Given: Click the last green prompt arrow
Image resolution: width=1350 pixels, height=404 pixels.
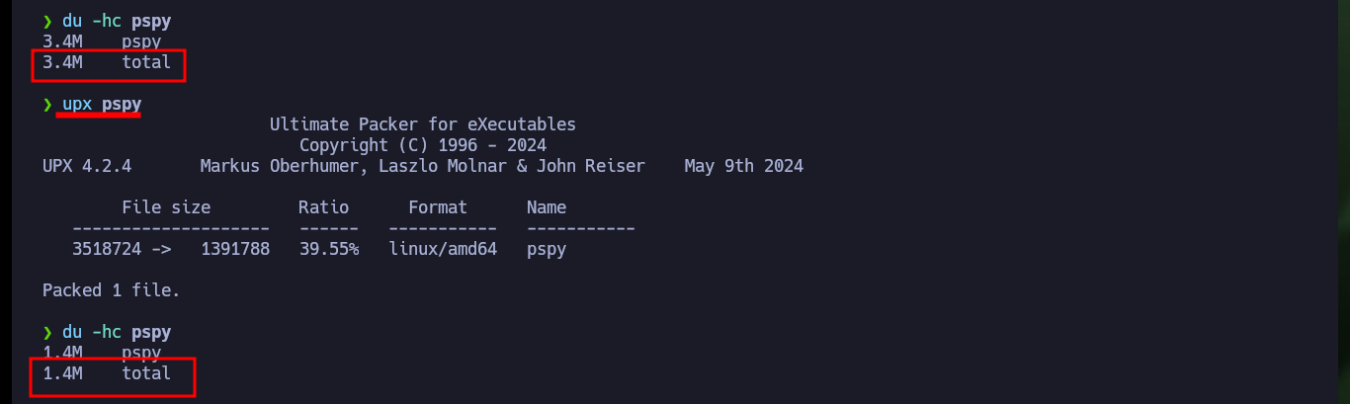Looking at the screenshot, I should coord(47,333).
